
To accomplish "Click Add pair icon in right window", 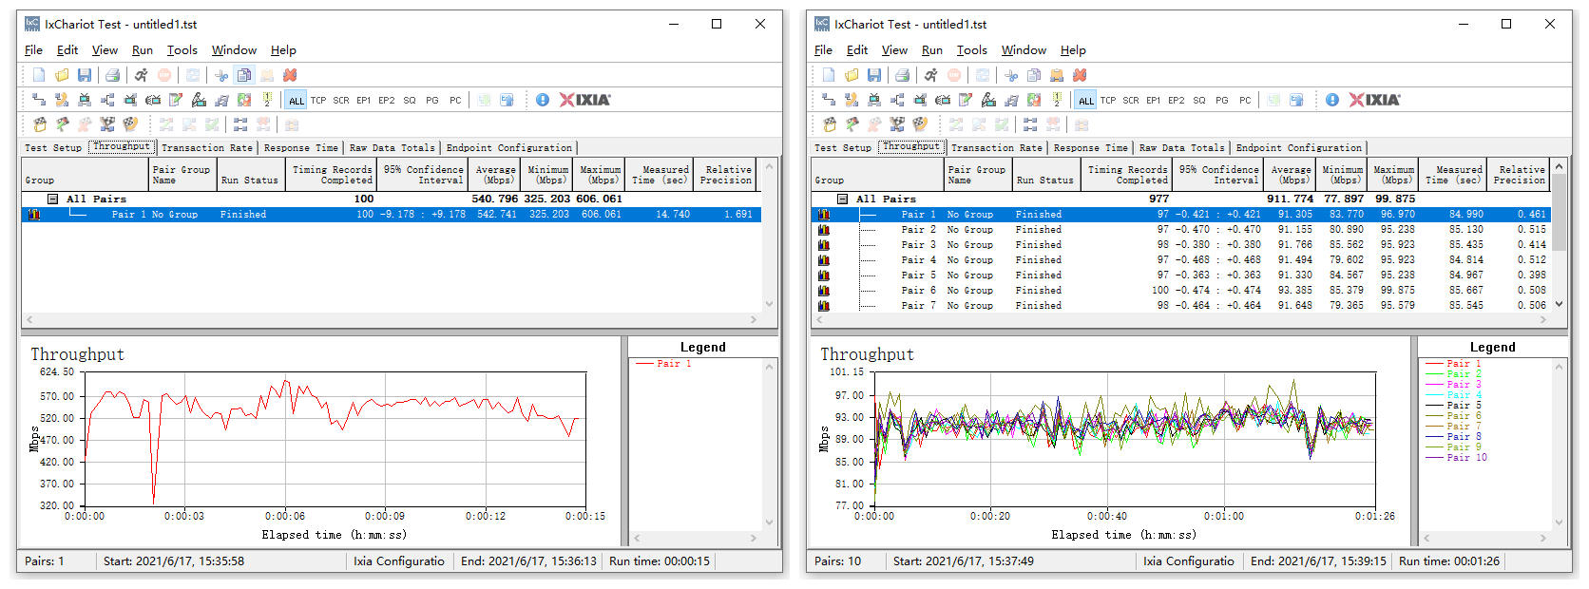I will point(829,100).
